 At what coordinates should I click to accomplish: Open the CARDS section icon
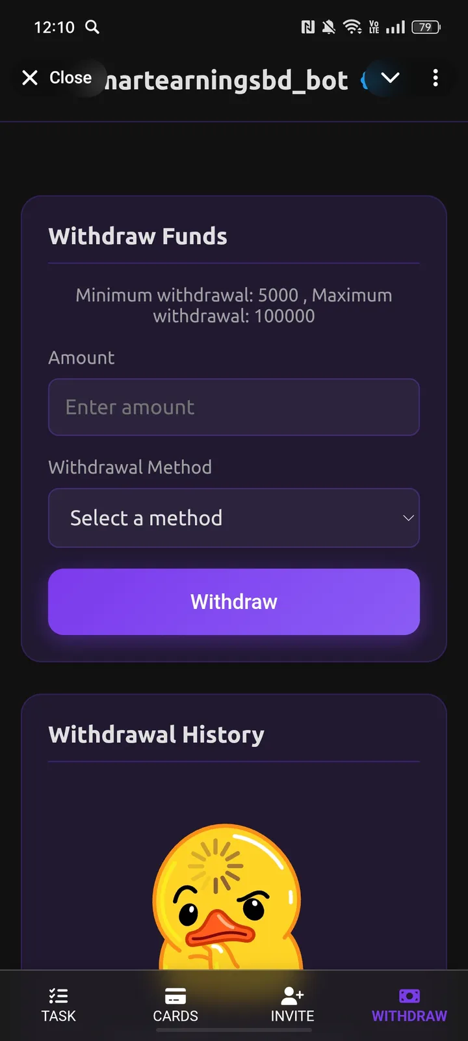175,995
